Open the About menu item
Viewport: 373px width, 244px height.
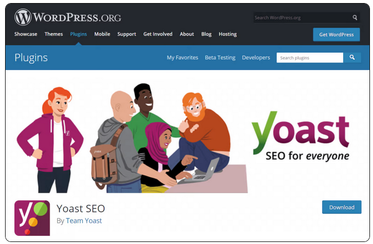(x=187, y=34)
